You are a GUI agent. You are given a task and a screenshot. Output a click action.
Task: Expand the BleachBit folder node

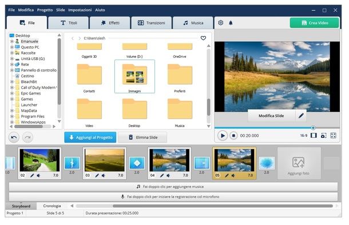[x=12, y=82]
